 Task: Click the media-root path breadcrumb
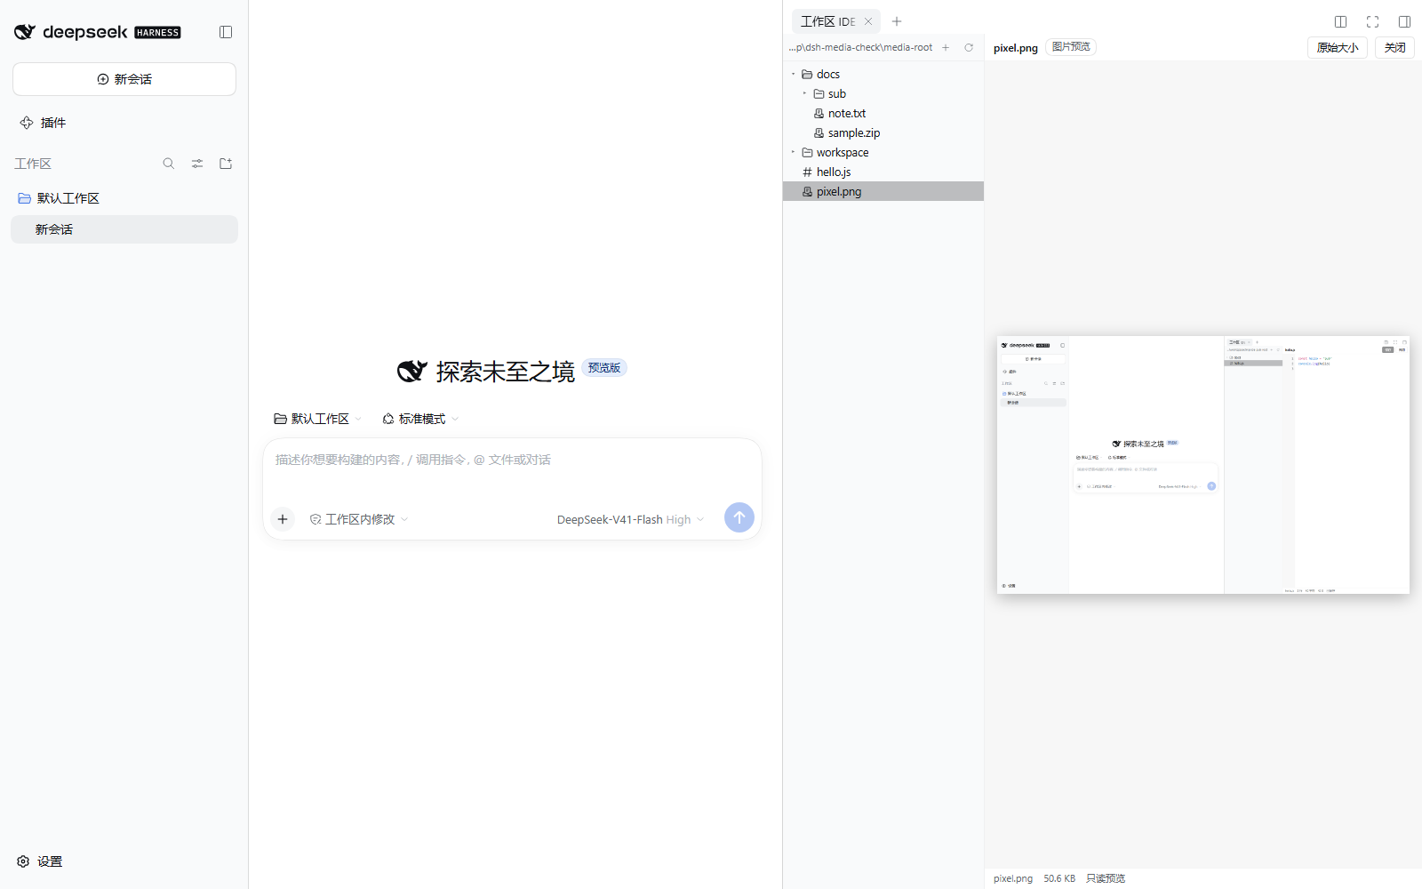point(860,48)
